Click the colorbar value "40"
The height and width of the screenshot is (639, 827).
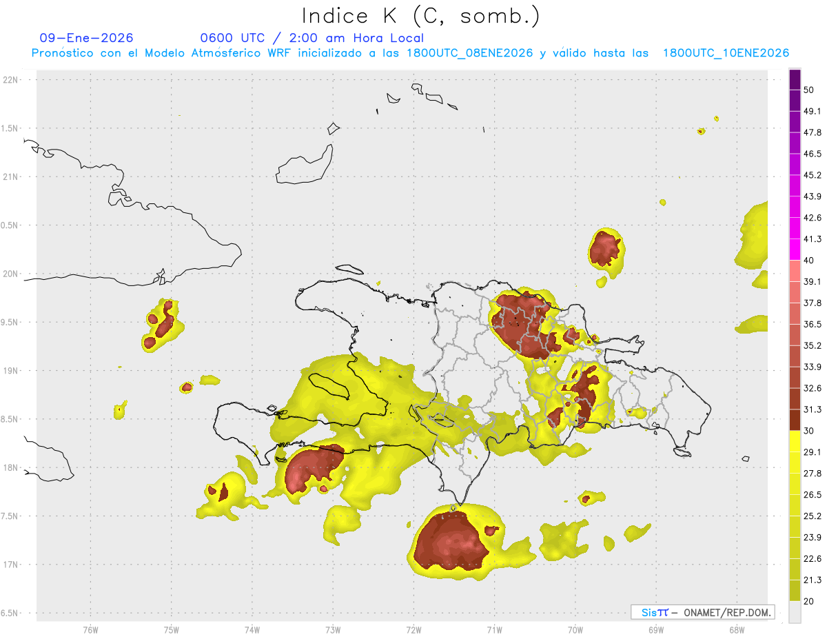point(809,260)
